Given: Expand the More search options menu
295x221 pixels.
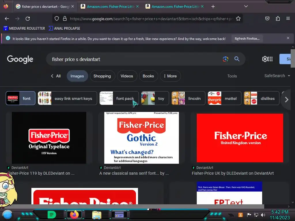Looking at the screenshot, I should coord(170,76).
